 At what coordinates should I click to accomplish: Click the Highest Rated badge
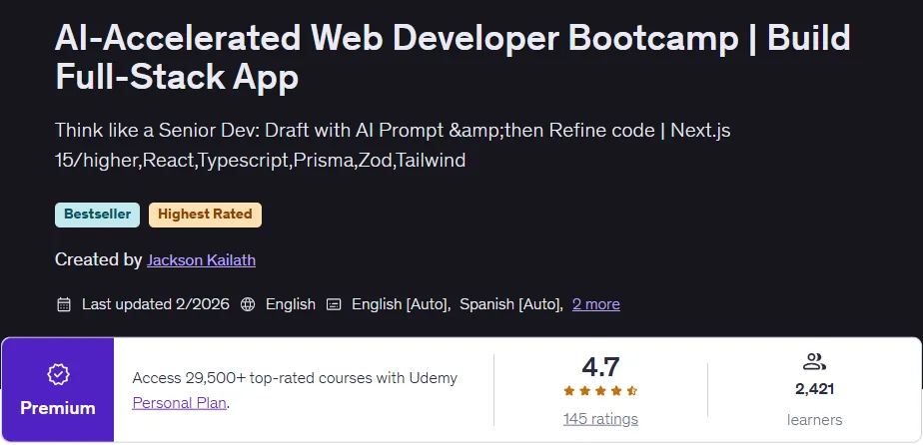coord(205,215)
